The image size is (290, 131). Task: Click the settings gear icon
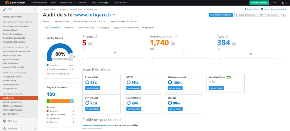(x=283, y=15)
